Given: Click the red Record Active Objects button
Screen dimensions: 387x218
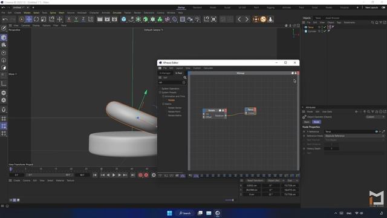Looking at the screenshot, I should (140, 175).
